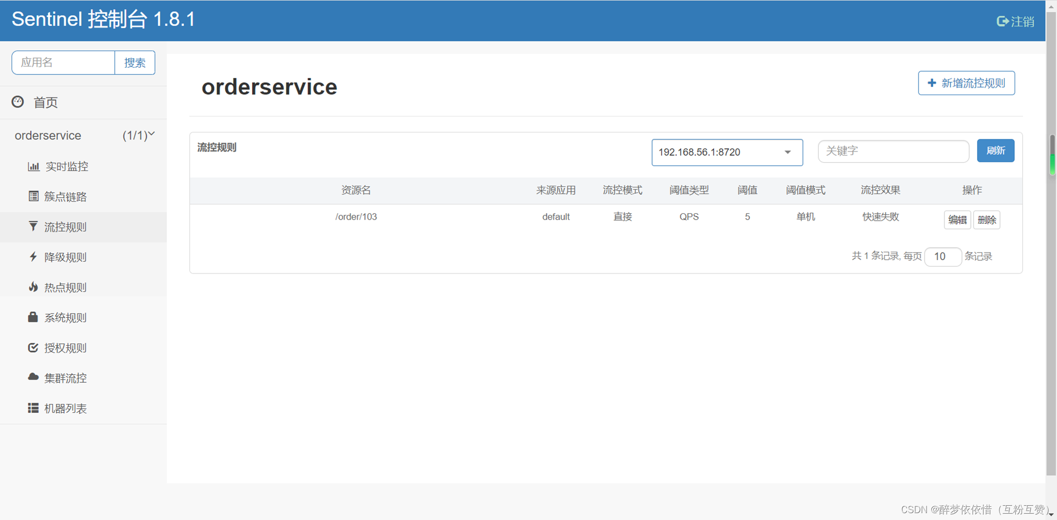
Task: Click the 阈值模式 column header
Action: [805, 190]
